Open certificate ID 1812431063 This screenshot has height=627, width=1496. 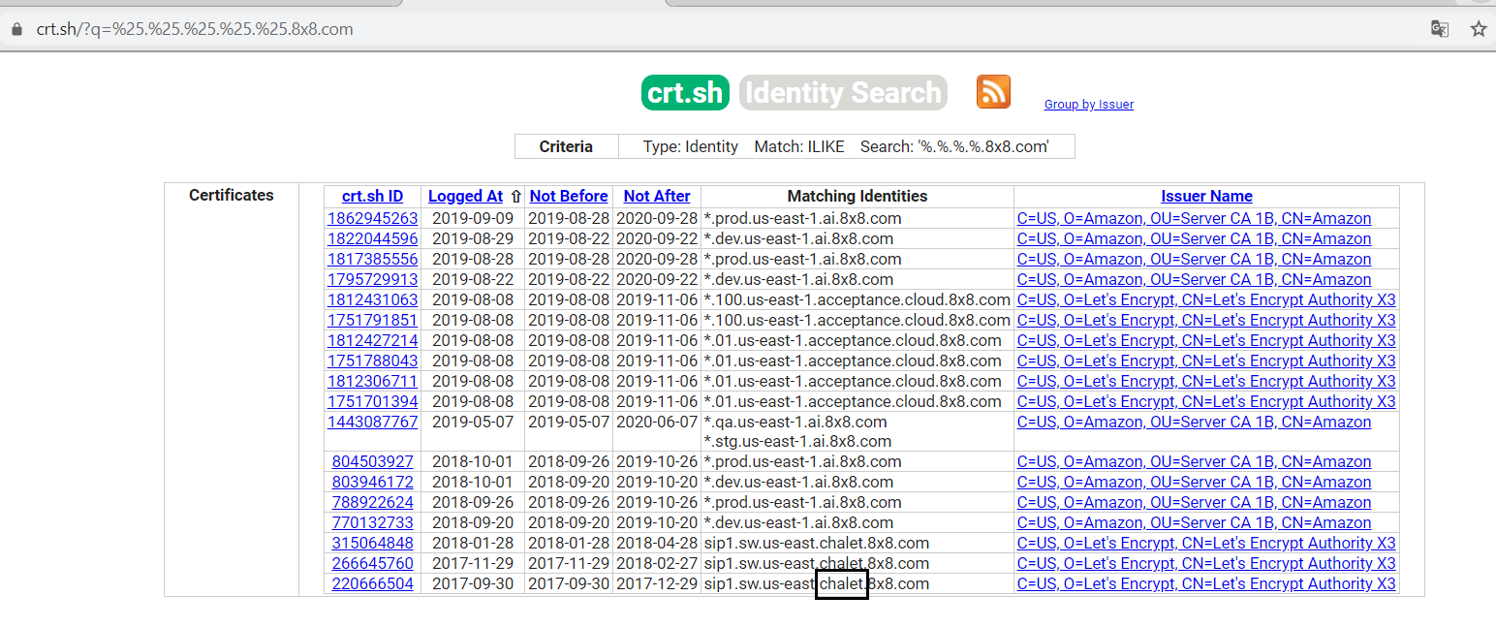[x=373, y=299]
